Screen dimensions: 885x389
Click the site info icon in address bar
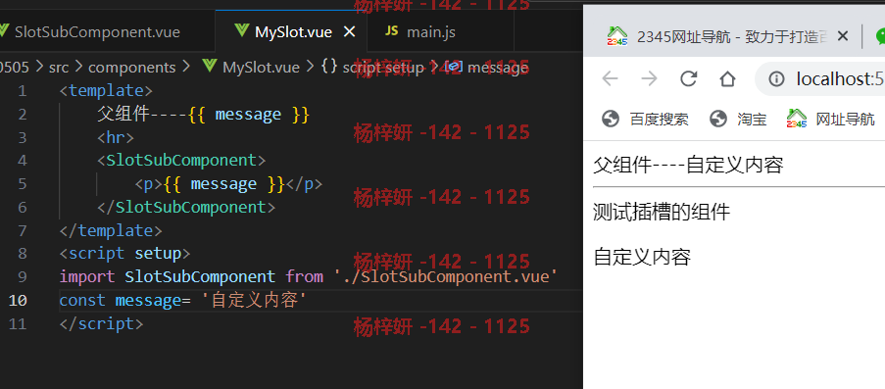[x=776, y=79]
